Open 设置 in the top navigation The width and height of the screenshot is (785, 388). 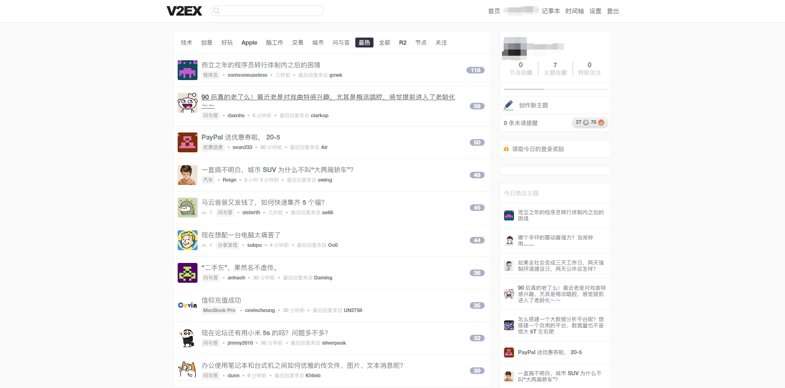[x=595, y=11]
